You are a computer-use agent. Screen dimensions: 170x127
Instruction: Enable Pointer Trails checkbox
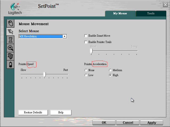[x=86, y=42]
